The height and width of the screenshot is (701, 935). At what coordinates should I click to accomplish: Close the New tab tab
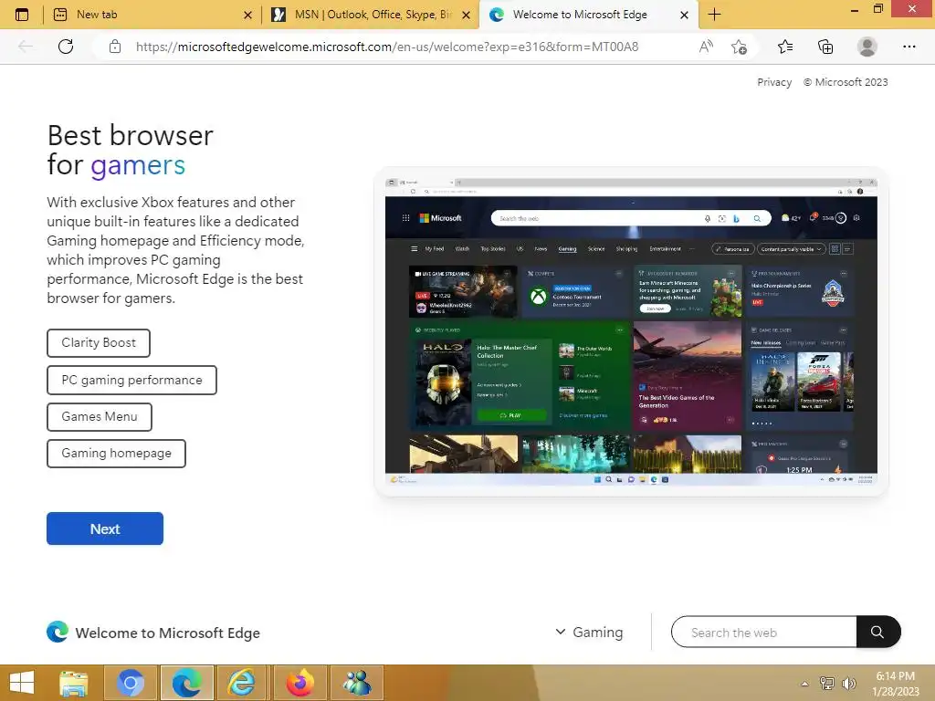[248, 15]
